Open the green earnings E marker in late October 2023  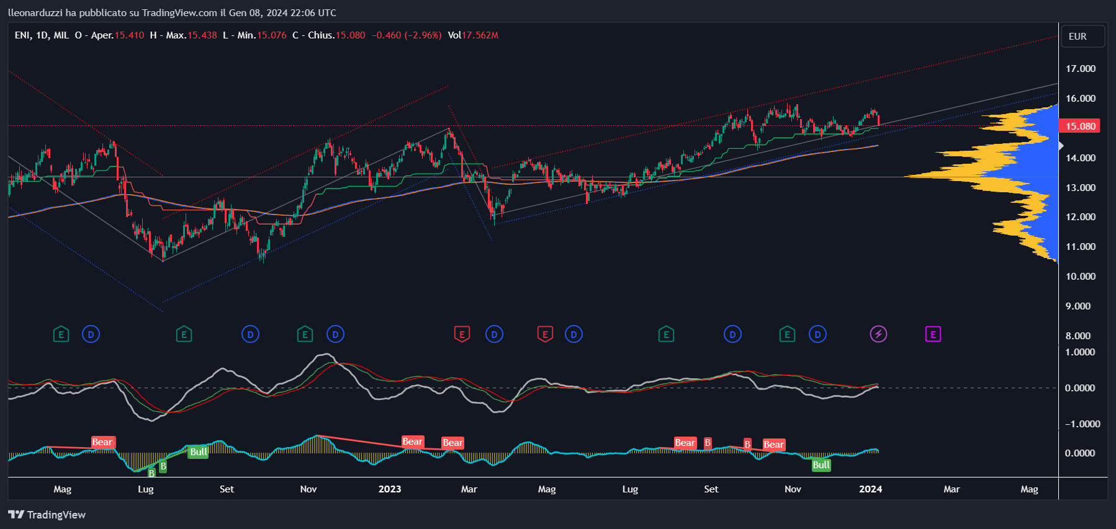[787, 335]
